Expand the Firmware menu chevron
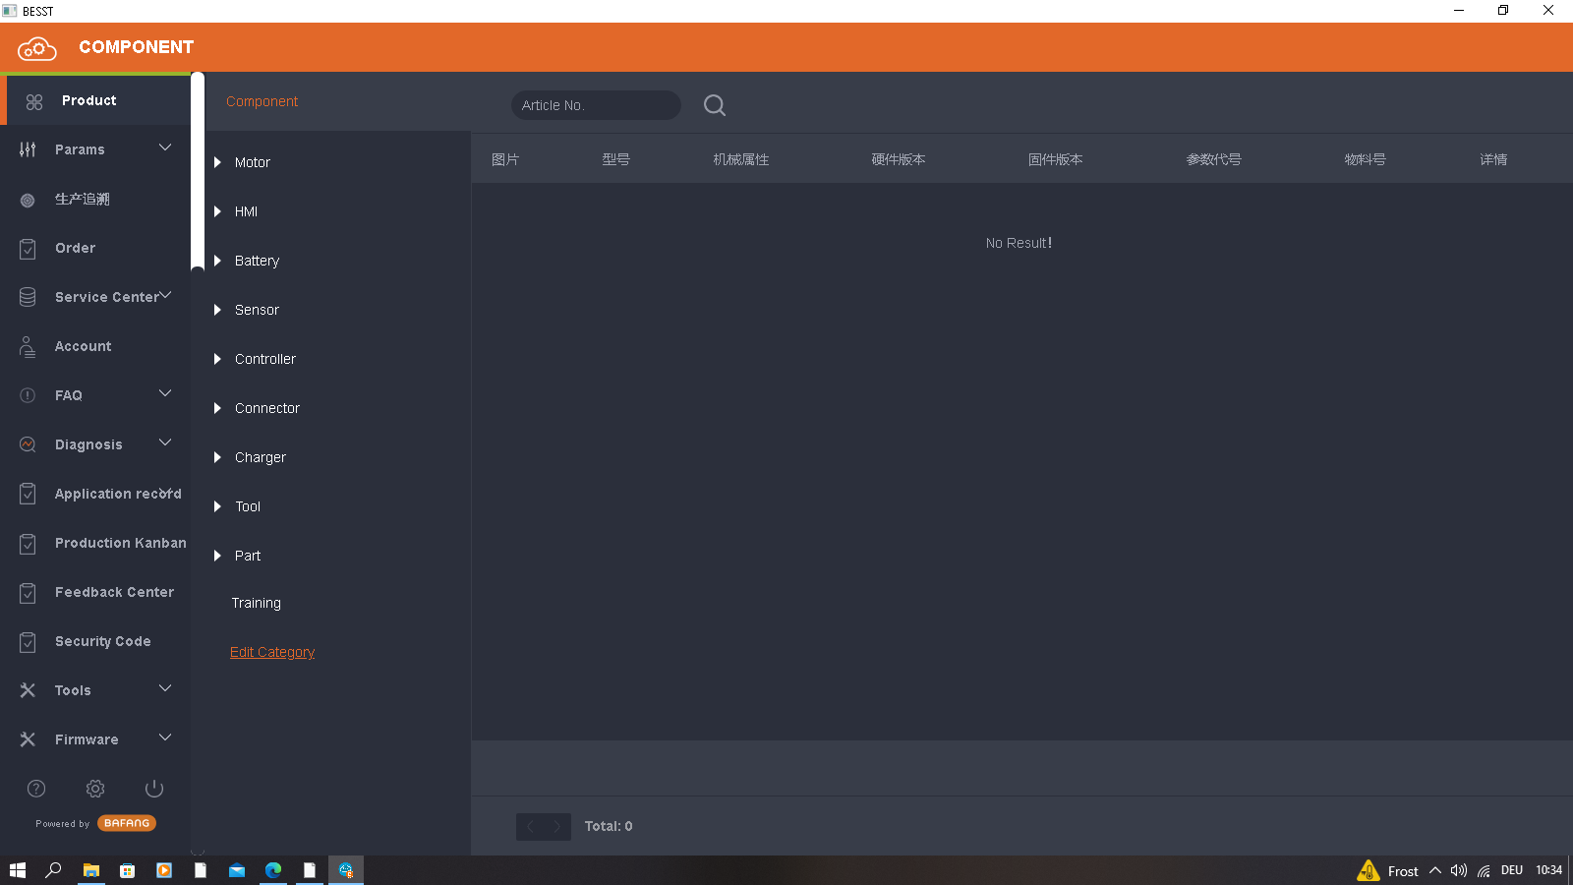The width and height of the screenshot is (1573, 885). pyautogui.click(x=165, y=737)
